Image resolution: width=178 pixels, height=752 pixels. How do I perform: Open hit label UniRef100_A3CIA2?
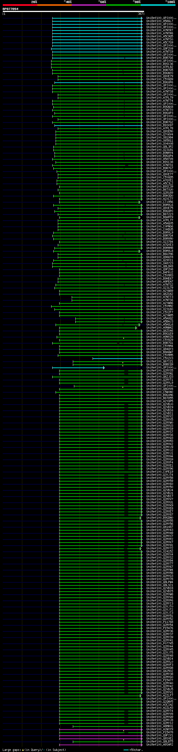coord(160,705)
